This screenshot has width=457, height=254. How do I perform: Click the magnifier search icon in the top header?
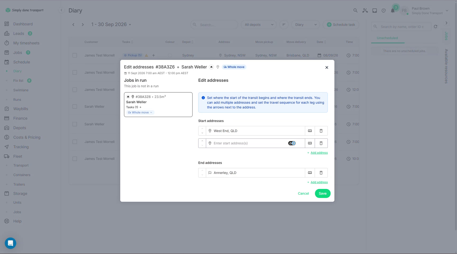pyautogui.click(x=355, y=11)
